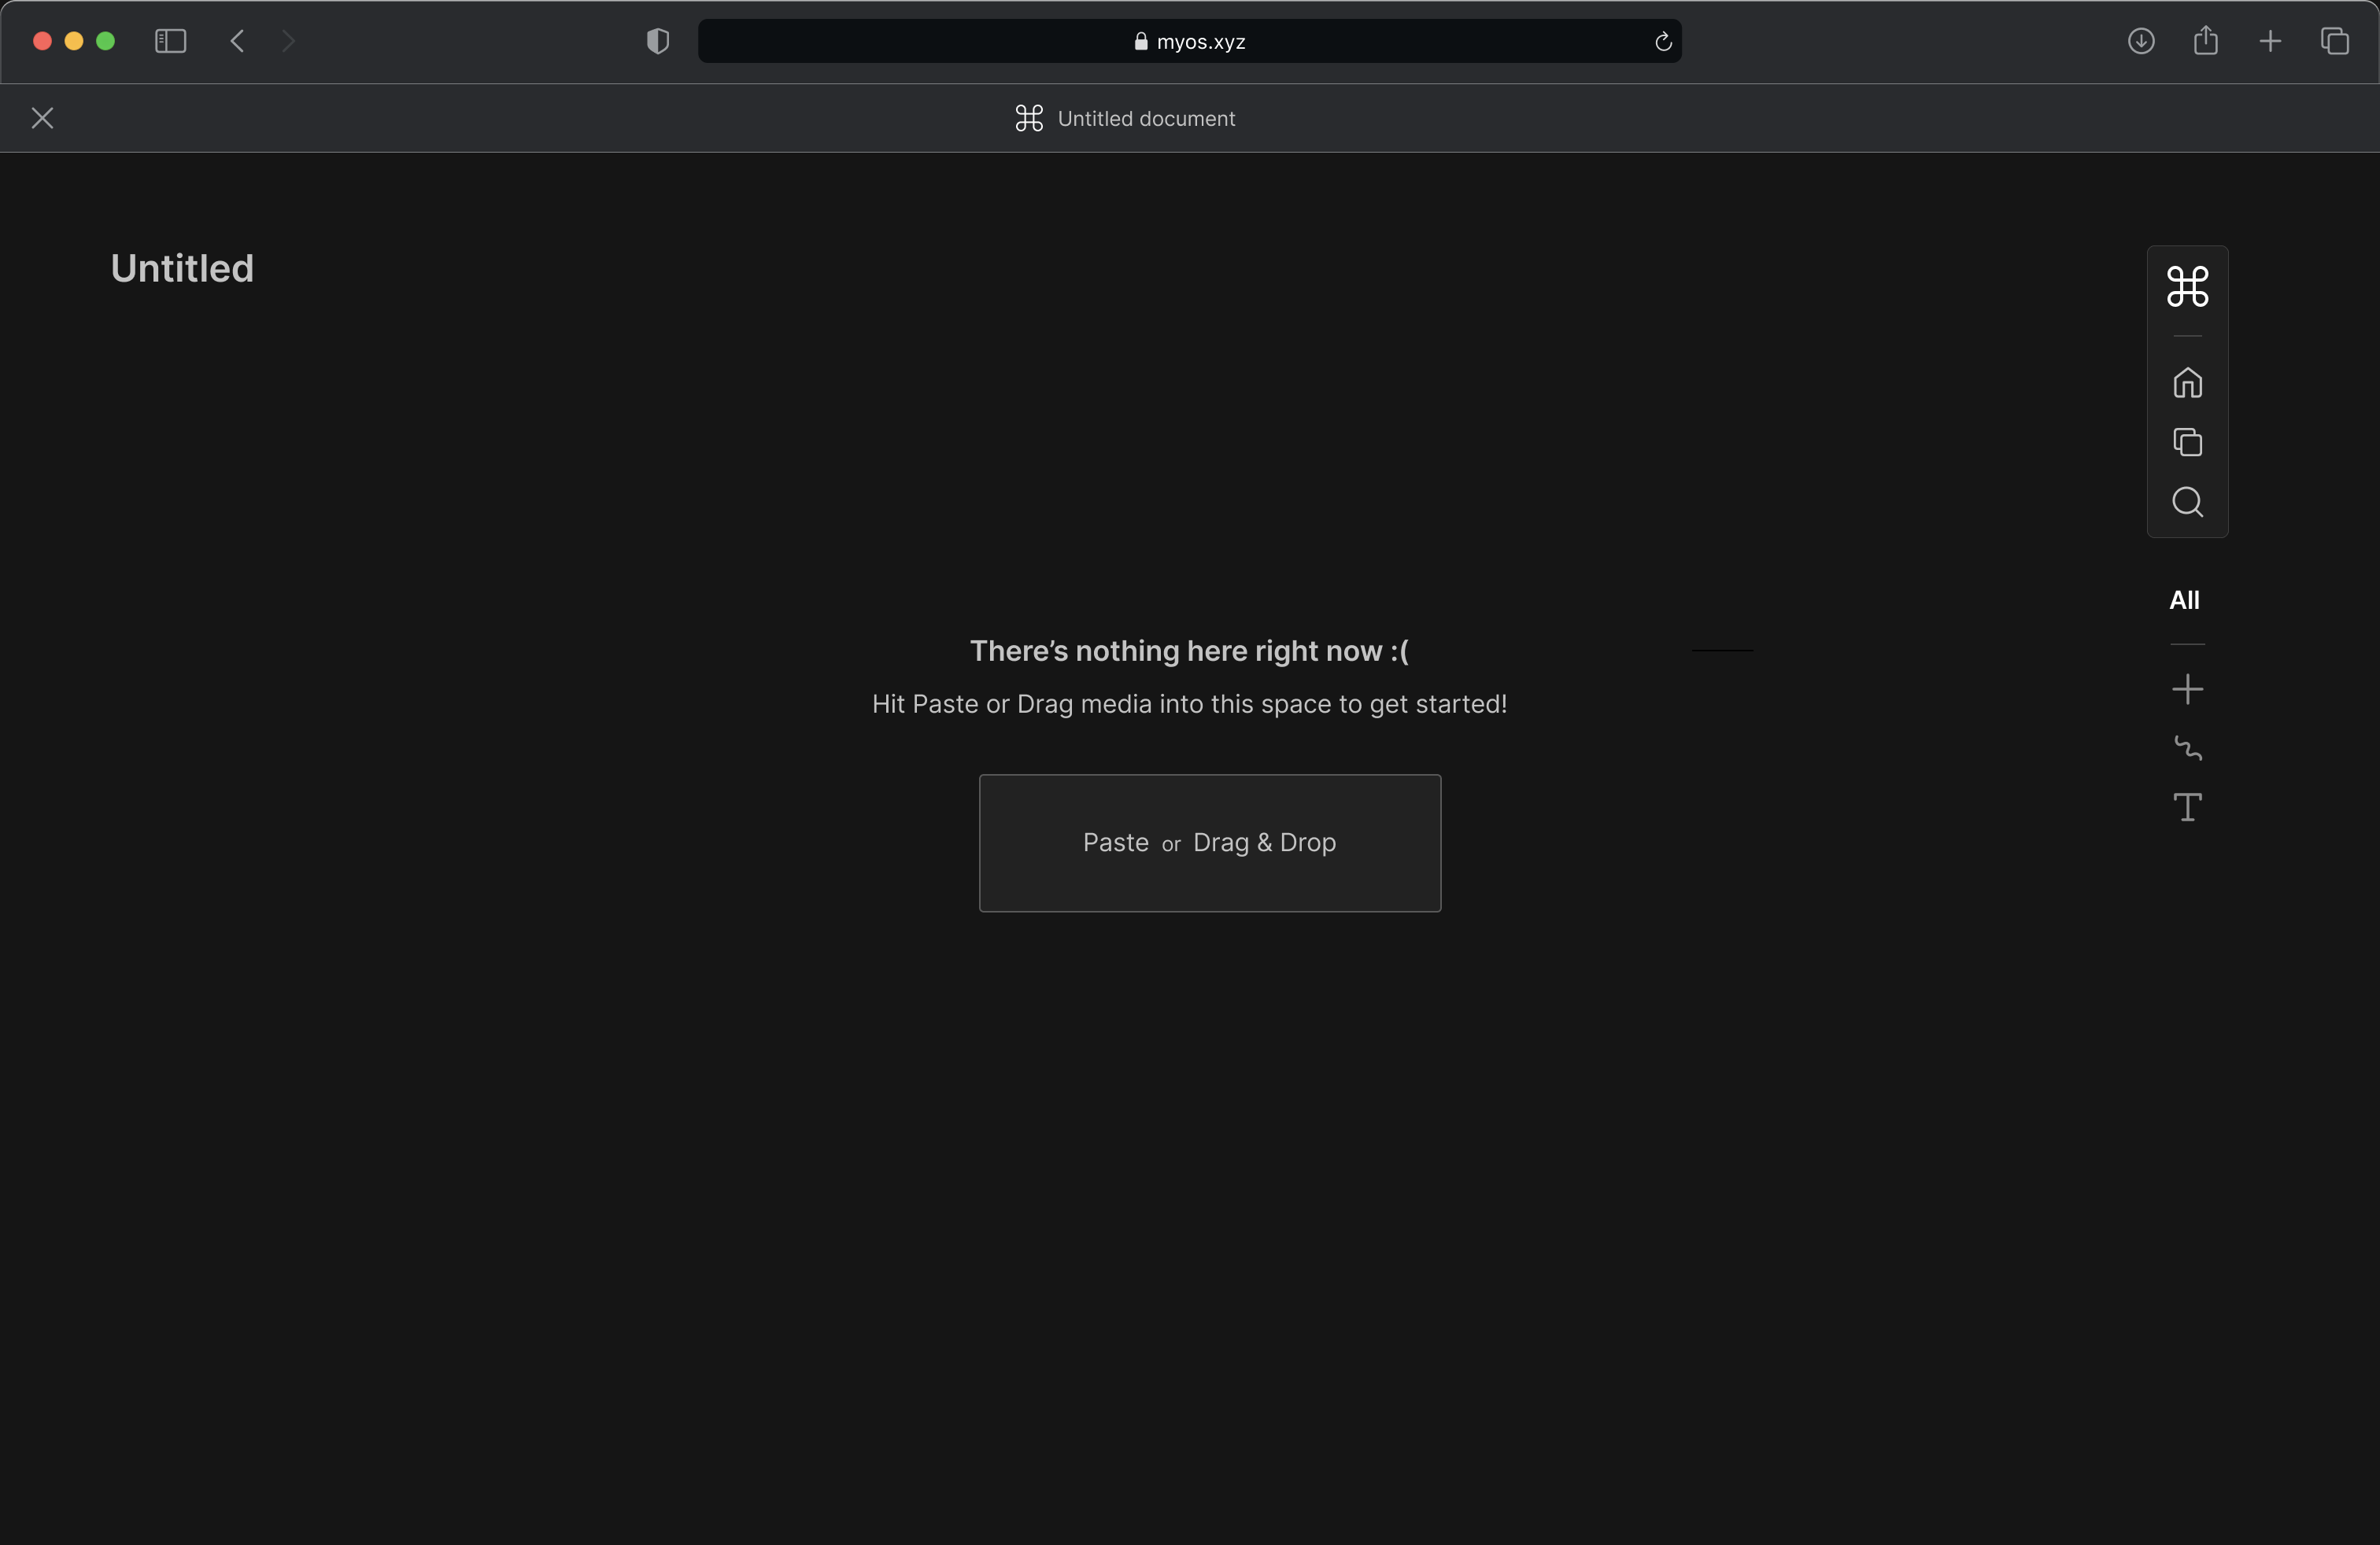
Task: Click the Untitled document header title
Action: 1145,119
